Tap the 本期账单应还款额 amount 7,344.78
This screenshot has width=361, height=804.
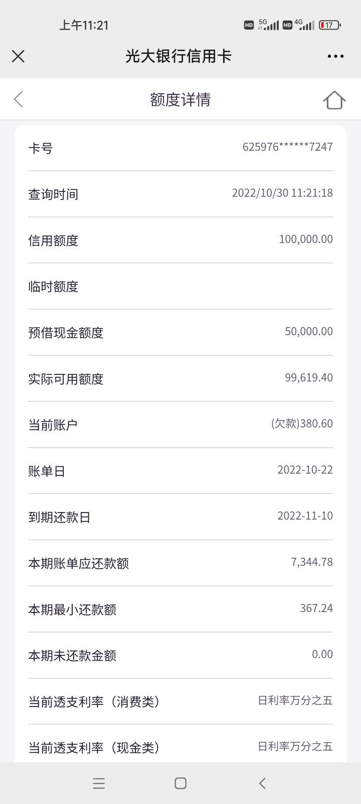pos(312,562)
